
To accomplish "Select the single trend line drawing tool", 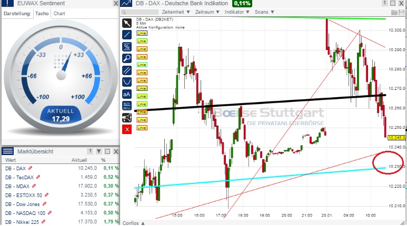I will [127, 35].
